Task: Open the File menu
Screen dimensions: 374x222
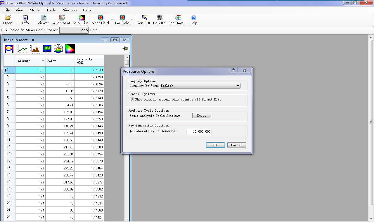Action: click(7, 10)
